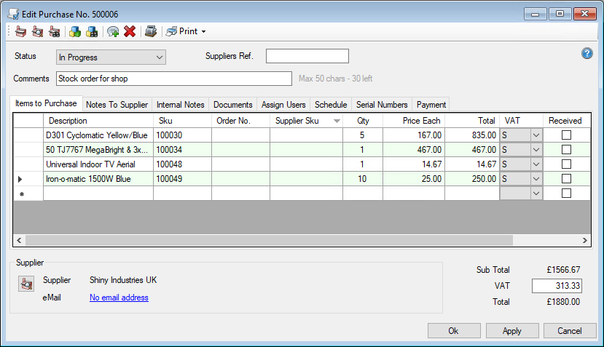
Task: Expand the Print button dropdown arrow
Action: (x=204, y=32)
